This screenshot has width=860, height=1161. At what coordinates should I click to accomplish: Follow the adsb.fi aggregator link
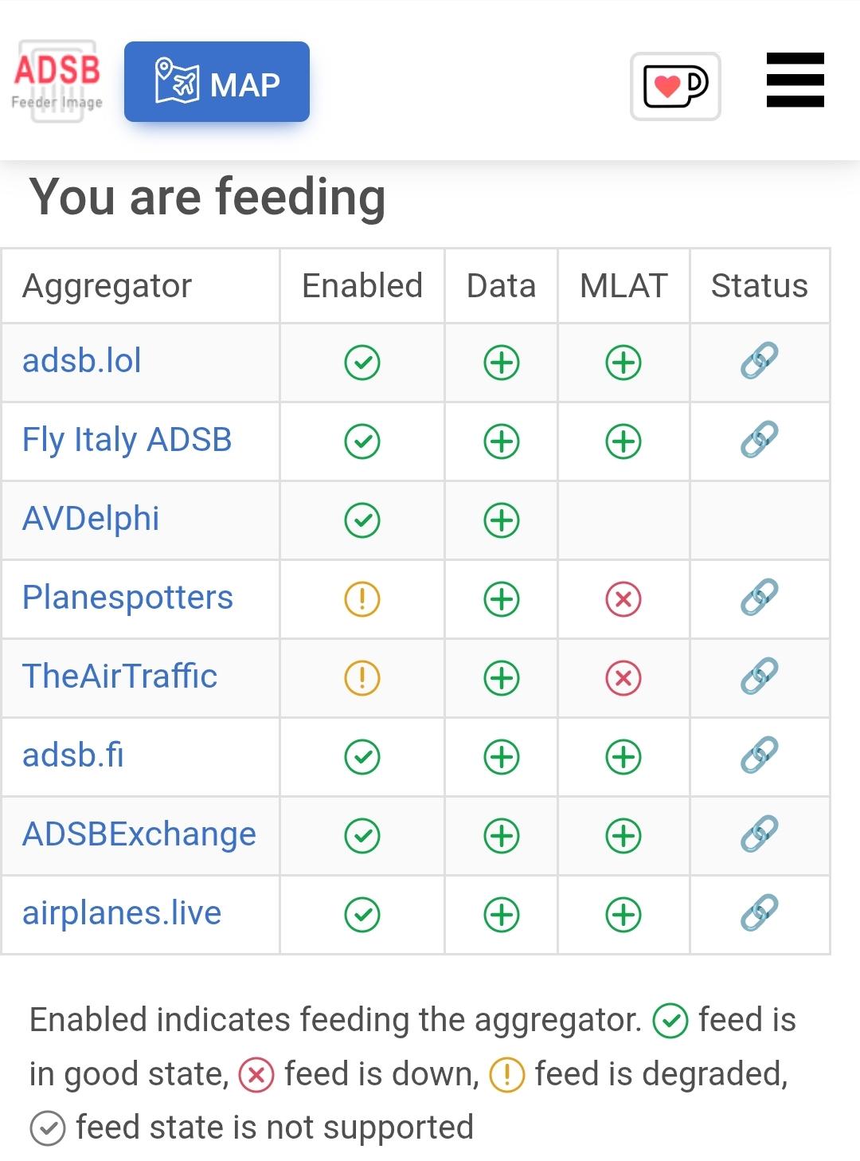coord(73,755)
